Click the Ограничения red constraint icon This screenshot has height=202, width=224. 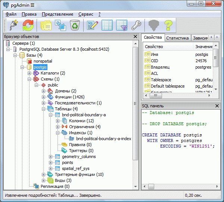65,127
